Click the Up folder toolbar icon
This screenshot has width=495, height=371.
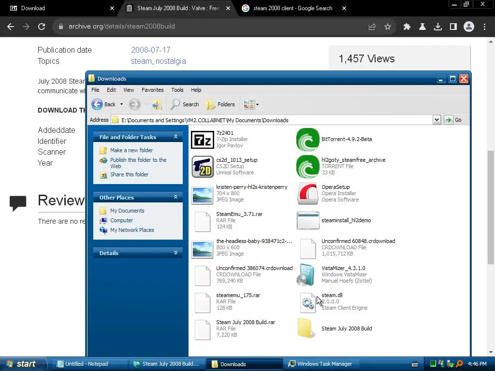tap(157, 104)
